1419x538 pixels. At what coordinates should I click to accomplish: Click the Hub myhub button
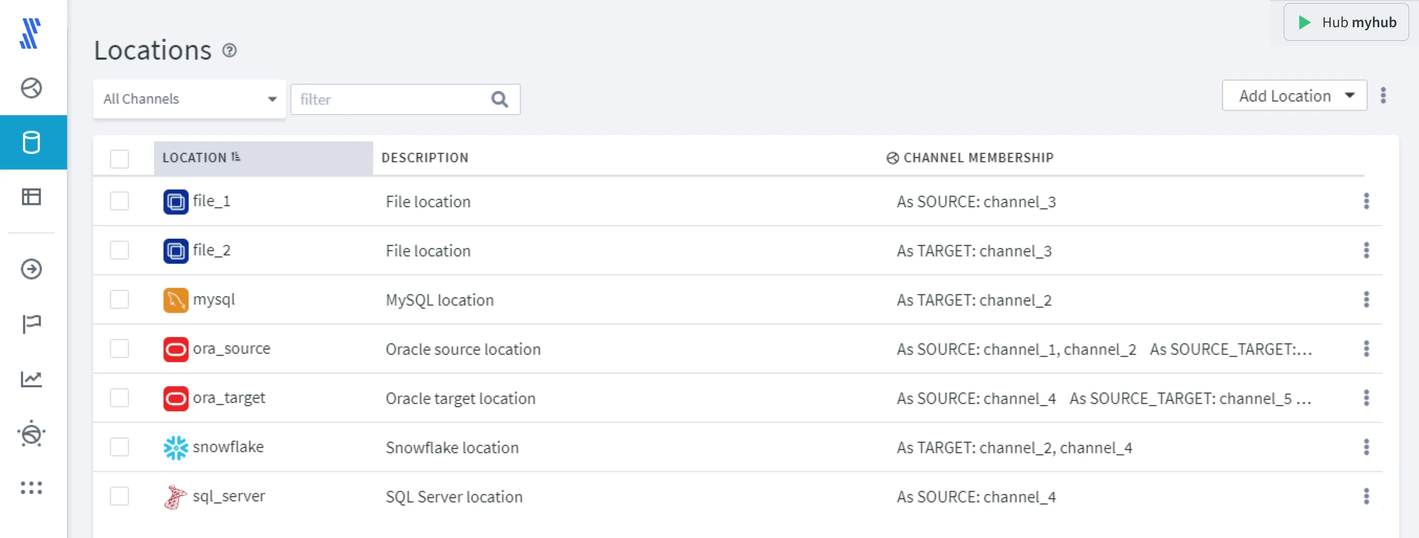pos(1346,23)
